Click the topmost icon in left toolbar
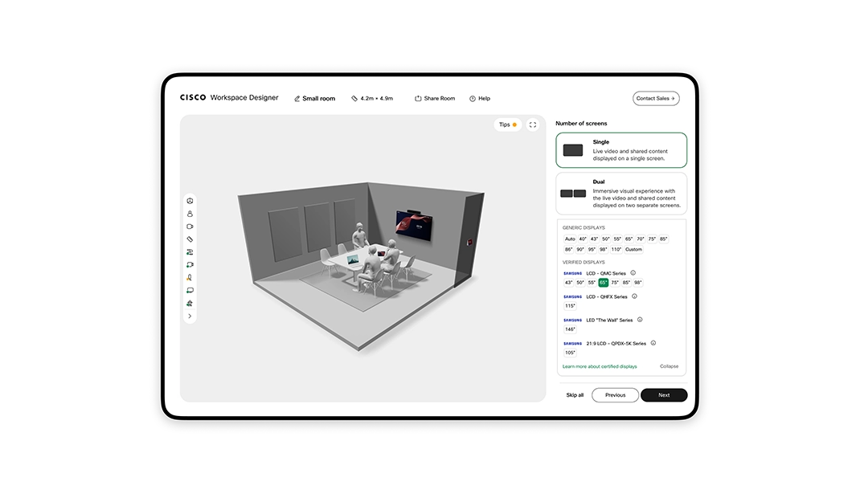 tap(190, 201)
